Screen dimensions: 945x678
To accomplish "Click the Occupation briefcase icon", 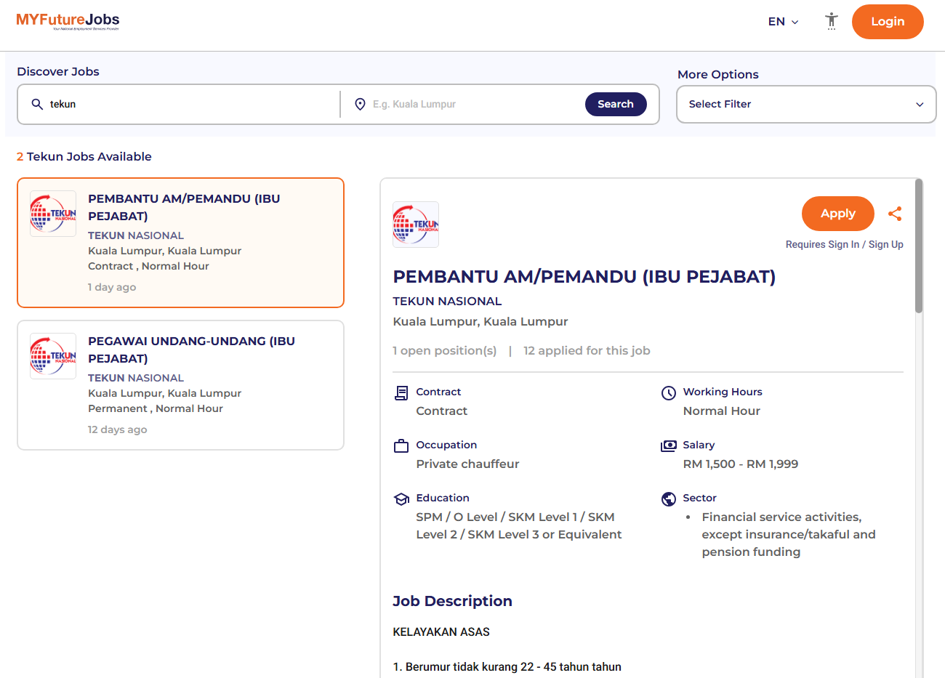I will click(401, 446).
